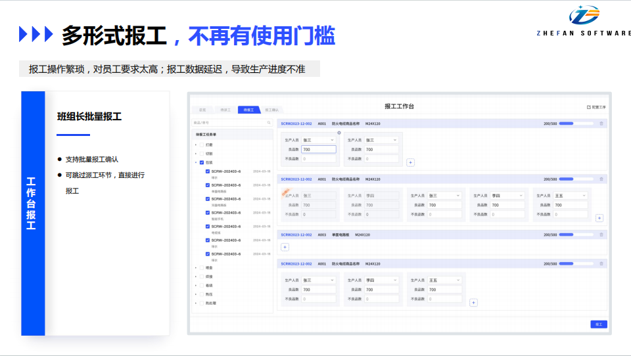Open 配置工序 settings icon at top right
This screenshot has width=631, height=356.
point(589,107)
